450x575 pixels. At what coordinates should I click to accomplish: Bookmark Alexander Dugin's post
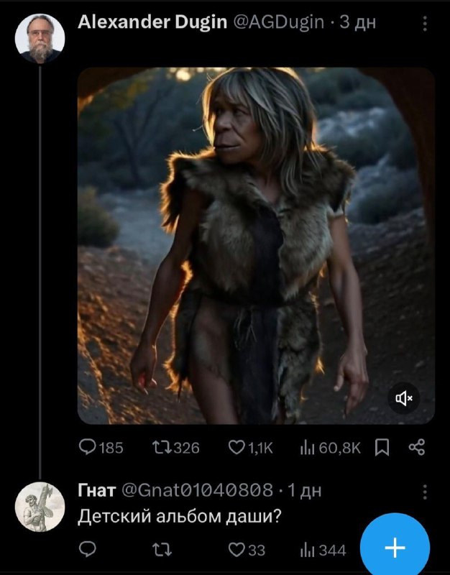[382, 448]
